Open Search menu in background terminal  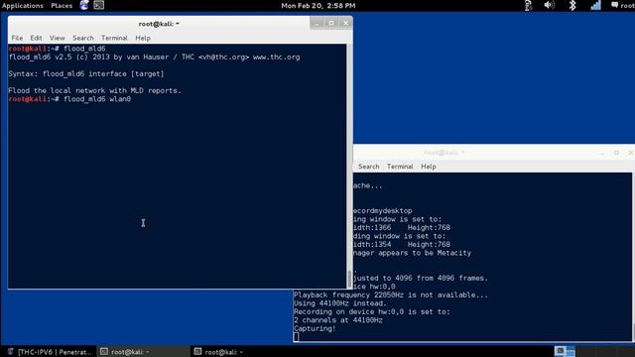(x=368, y=167)
